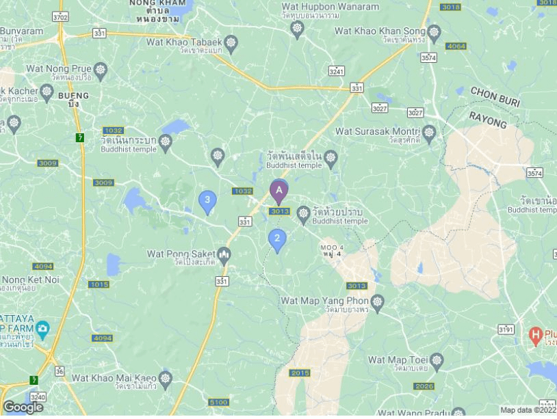The width and height of the screenshot is (557, 419).
Task: Click the Map data ©2022 text
Action: (528, 410)
